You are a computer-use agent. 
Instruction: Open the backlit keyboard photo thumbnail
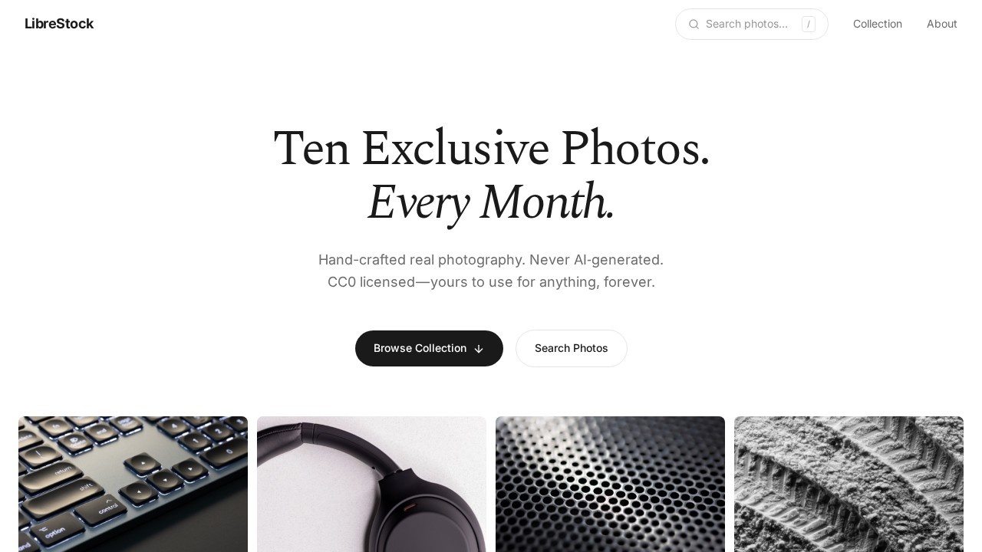point(133,484)
